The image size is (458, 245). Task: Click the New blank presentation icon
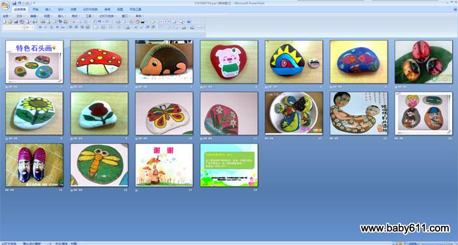(5, 22)
